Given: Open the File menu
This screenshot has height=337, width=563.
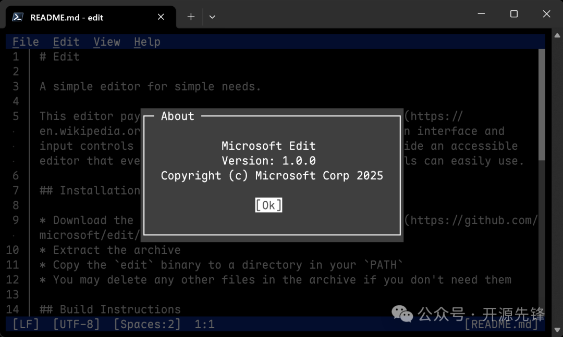Looking at the screenshot, I should pyautogui.click(x=26, y=42).
